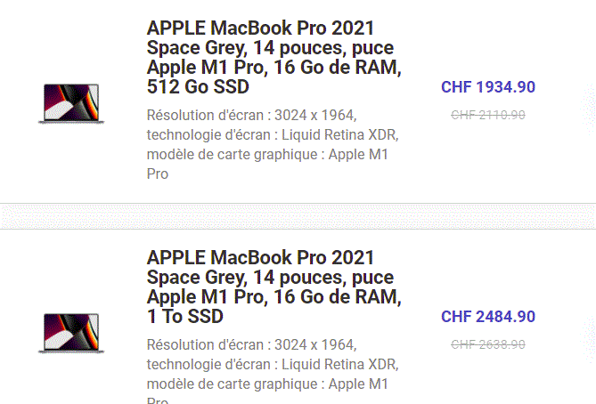This screenshot has height=404, width=596.
Task: Open the 1 To SSD MacBook thumbnail image
Action: point(71,333)
